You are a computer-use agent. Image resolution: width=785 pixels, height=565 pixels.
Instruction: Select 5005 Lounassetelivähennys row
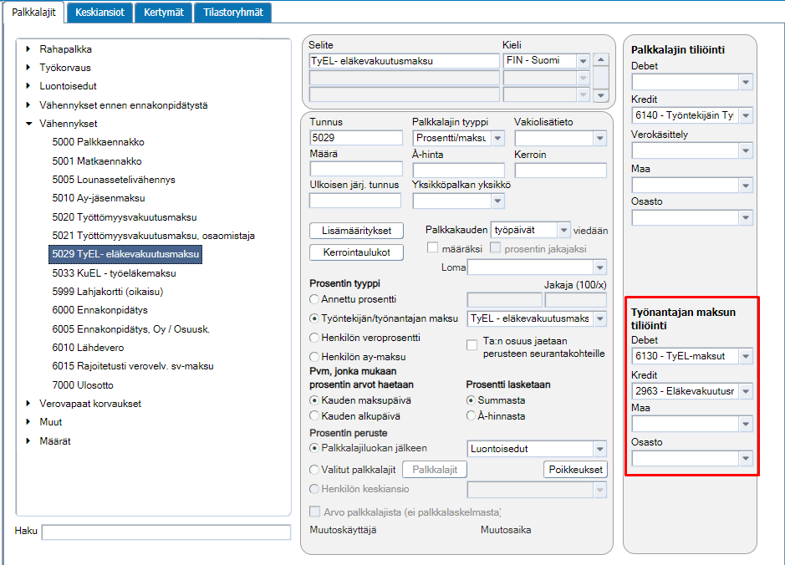tap(114, 180)
